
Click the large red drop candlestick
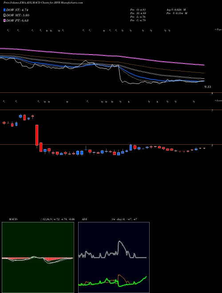pos(37,135)
